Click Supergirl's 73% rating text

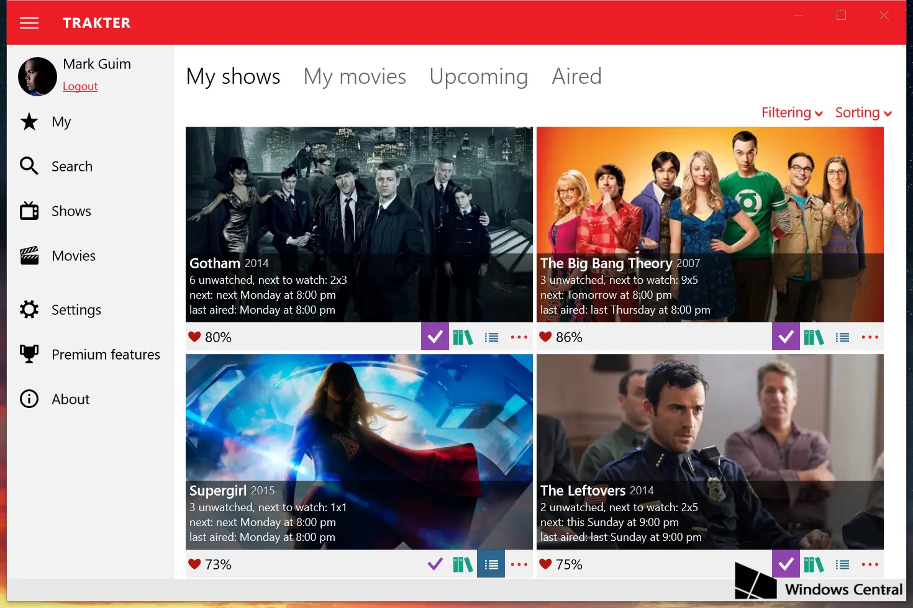(x=218, y=565)
